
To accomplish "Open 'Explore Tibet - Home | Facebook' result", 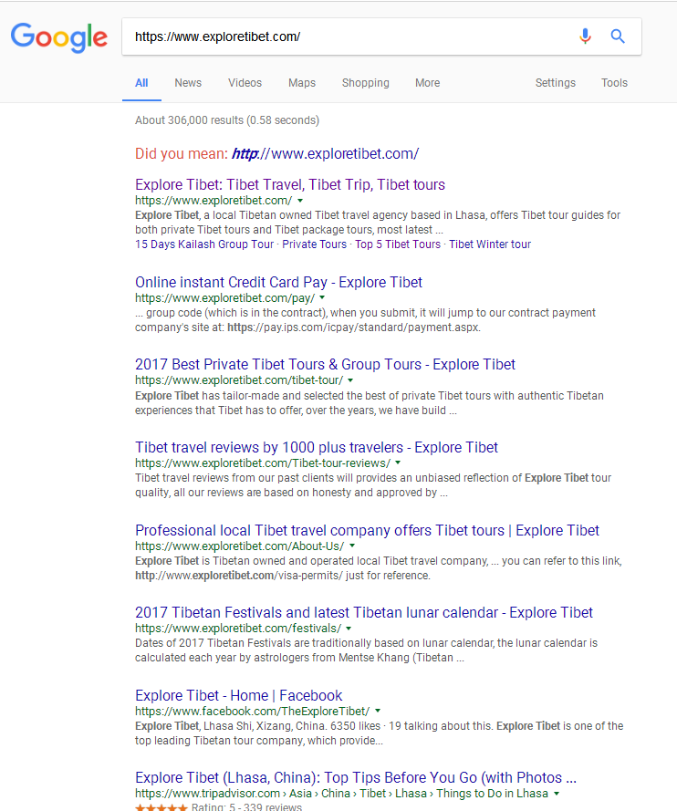I will pyautogui.click(x=238, y=696).
